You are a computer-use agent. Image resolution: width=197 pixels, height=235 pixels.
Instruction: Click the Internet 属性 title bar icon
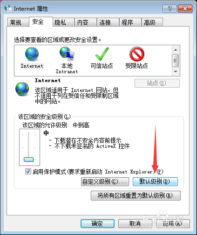coord(8,8)
